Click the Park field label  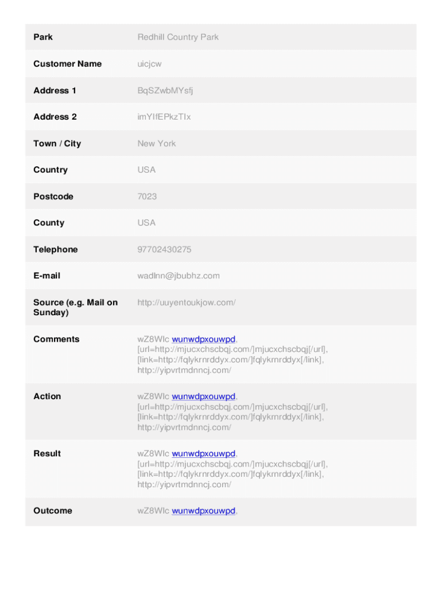coord(43,37)
